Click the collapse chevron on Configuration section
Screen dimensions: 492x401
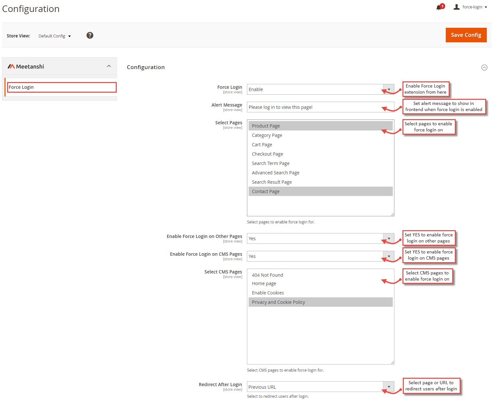[484, 67]
